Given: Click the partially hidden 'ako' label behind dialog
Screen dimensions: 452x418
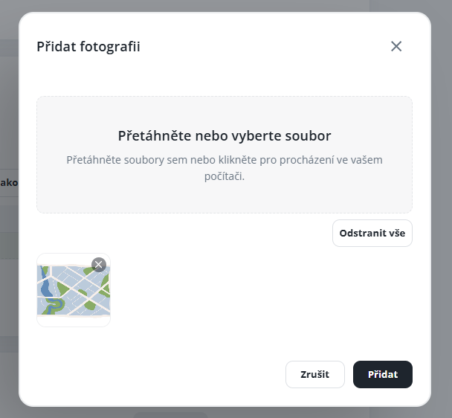Looking at the screenshot, I should coord(9,182).
